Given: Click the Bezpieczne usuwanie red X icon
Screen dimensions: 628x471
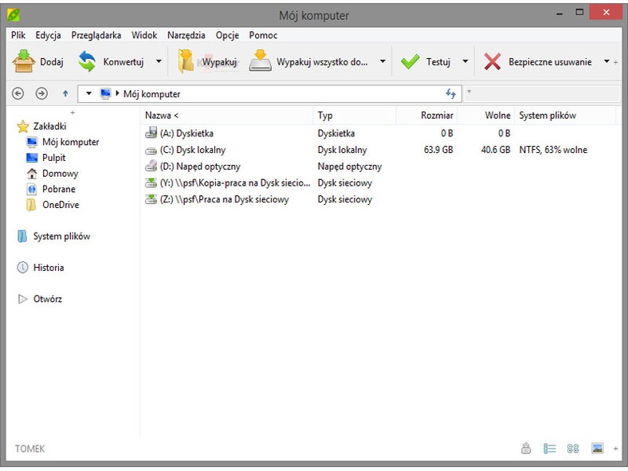Looking at the screenshot, I should click(493, 62).
